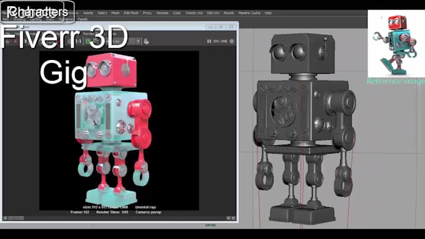Close the Render View window
This screenshot has width=425, height=239.
coord(231,27)
